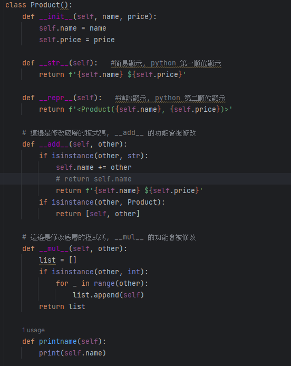The image size is (291, 366).
Task: Click the "def __init__(self, name, price):" line
Action: pos(90,16)
